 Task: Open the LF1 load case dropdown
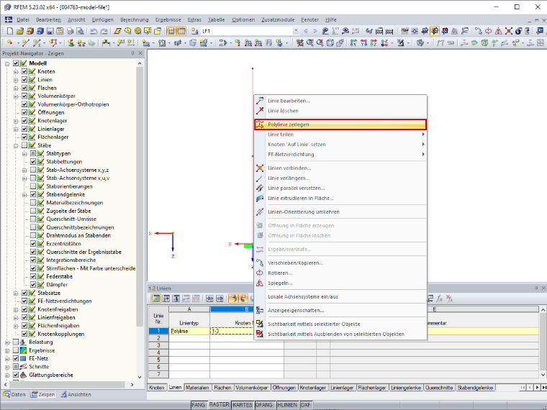(x=296, y=31)
